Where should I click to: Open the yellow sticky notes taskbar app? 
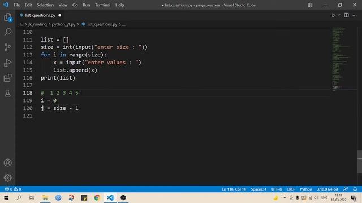point(84,198)
